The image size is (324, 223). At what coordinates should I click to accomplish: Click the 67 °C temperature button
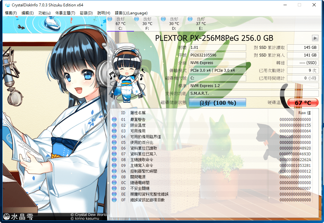303,103
